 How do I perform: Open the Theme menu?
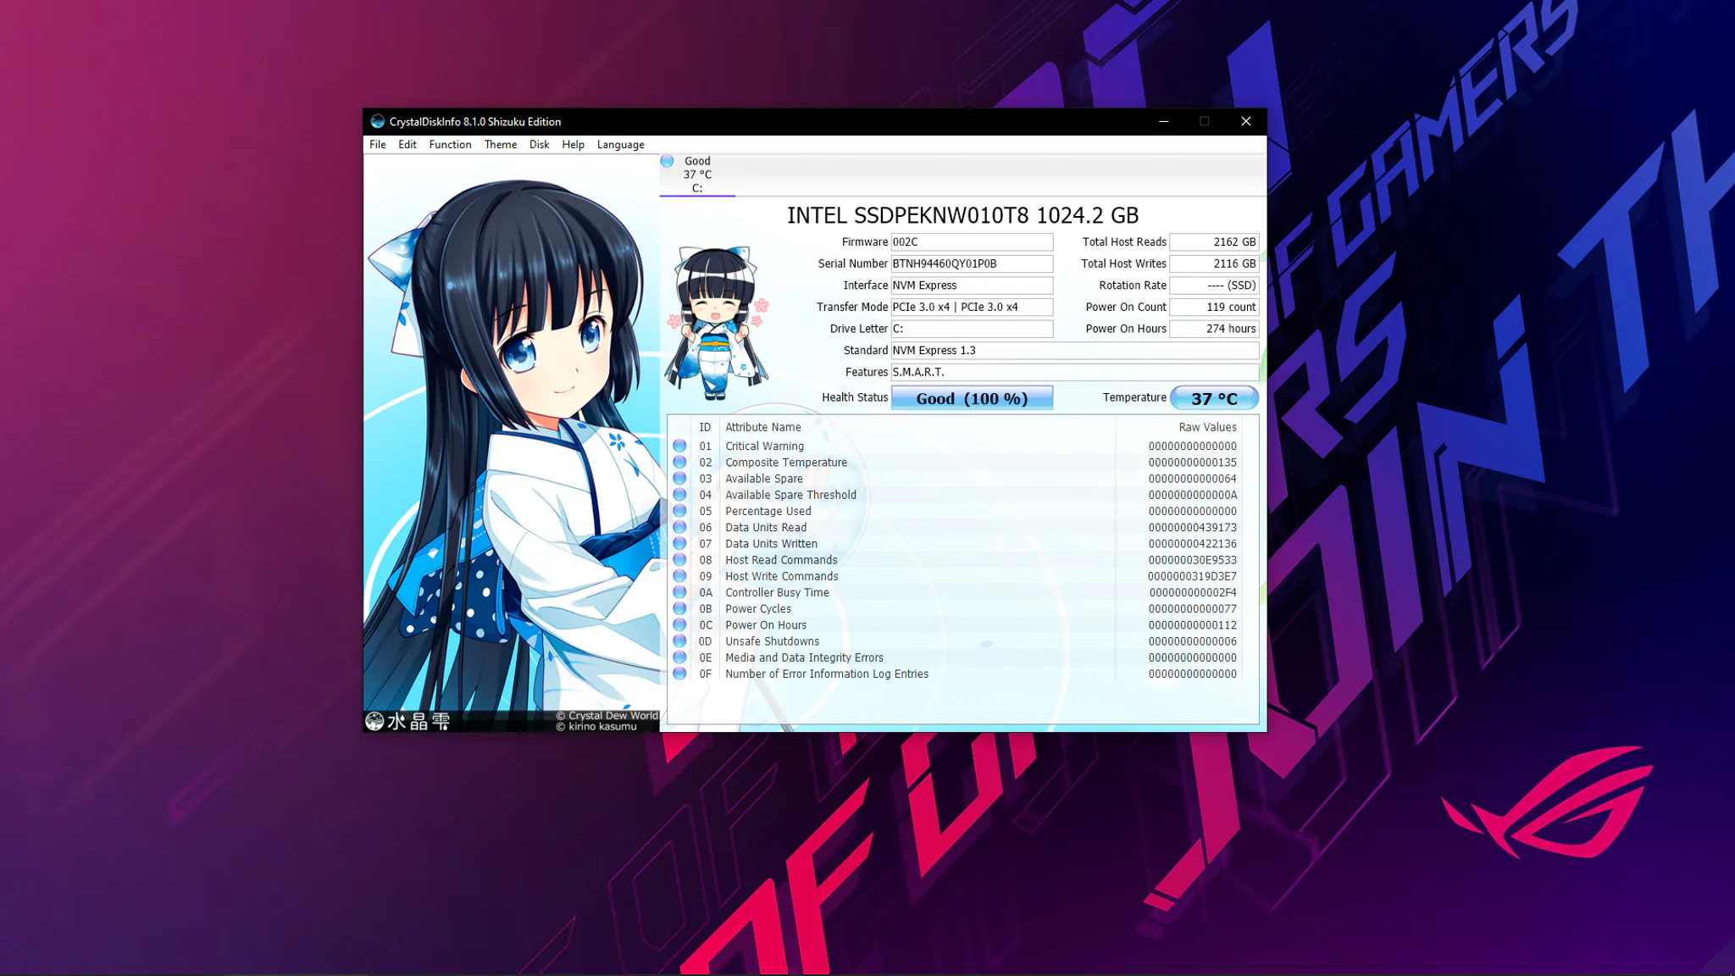pyautogui.click(x=501, y=145)
